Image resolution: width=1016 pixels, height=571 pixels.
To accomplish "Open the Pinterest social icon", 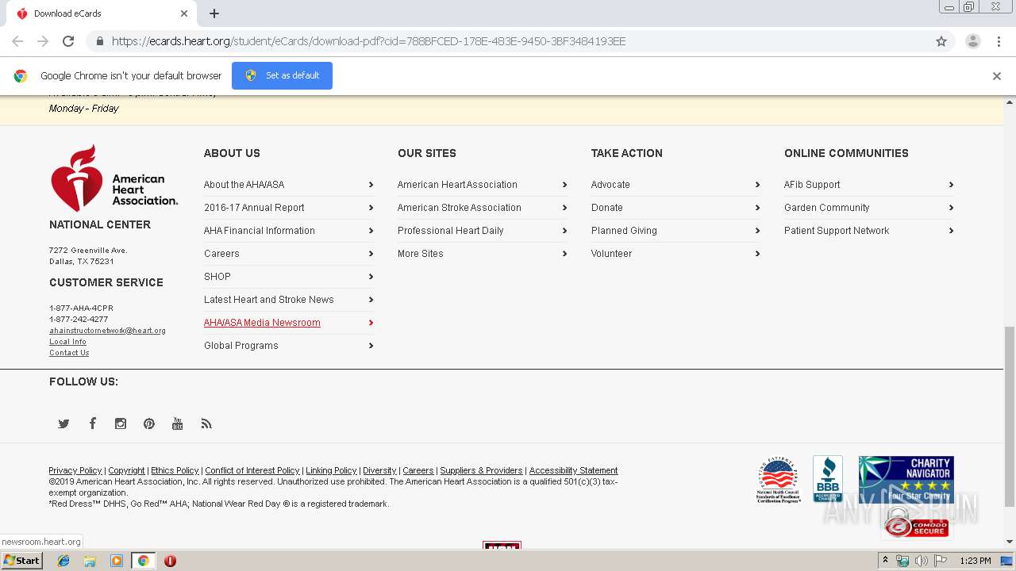I will pos(149,423).
